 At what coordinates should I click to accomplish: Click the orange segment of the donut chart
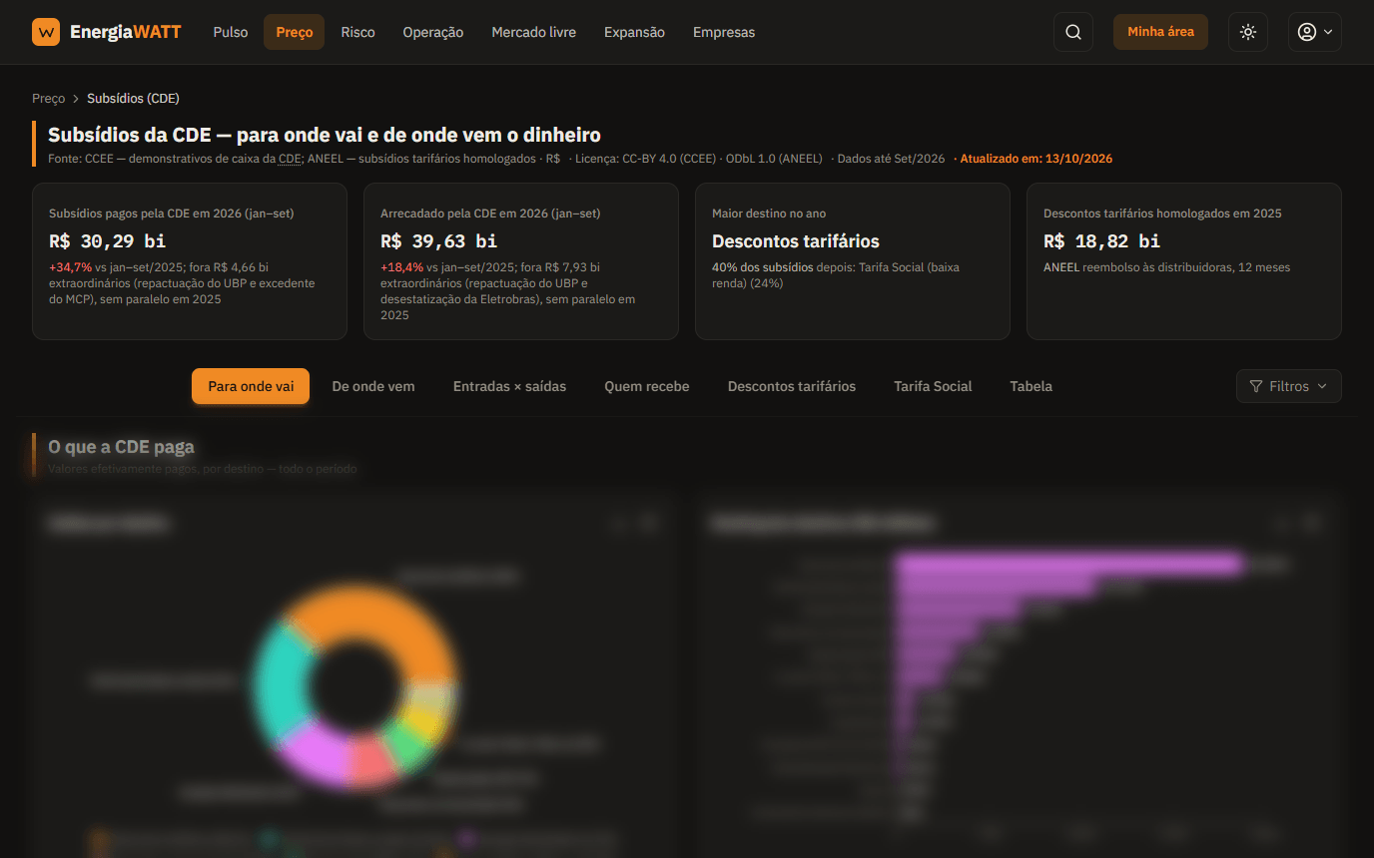click(389, 619)
